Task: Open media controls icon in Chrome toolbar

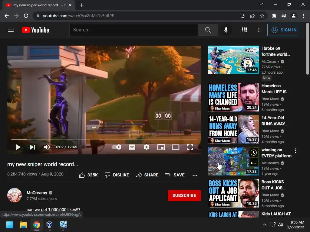Action: (x=284, y=16)
